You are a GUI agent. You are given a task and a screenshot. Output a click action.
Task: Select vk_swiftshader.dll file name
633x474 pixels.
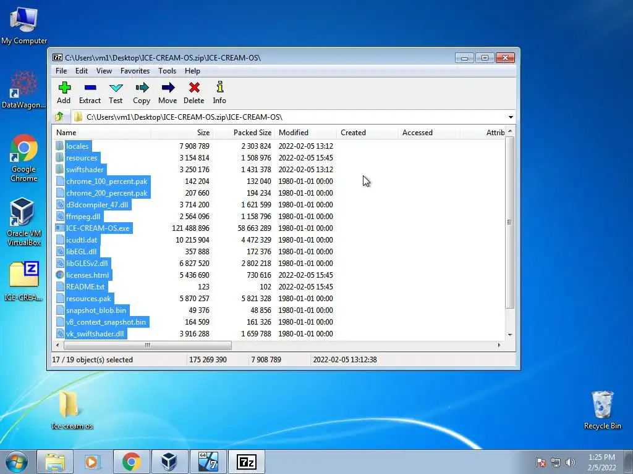95,333
